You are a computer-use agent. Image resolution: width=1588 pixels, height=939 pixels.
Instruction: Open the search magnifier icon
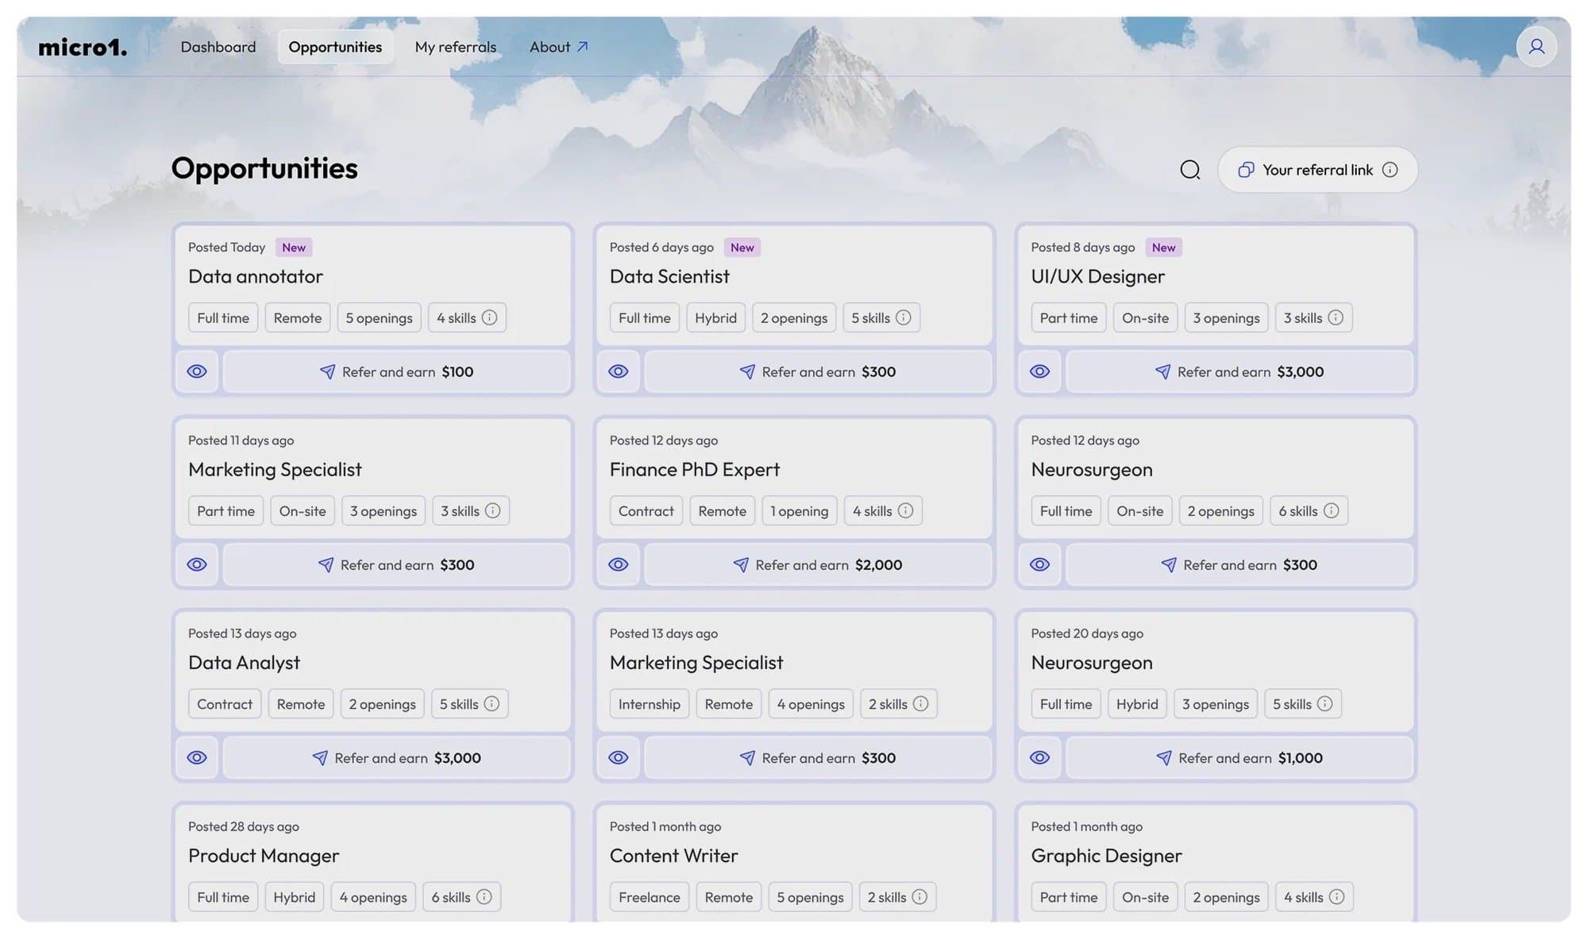(x=1189, y=170)
